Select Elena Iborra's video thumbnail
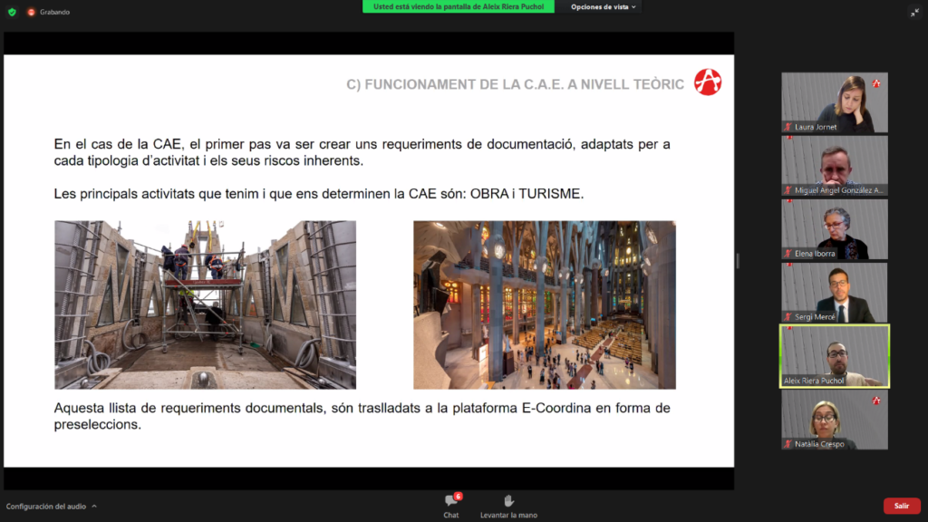Viewport: 928px width, 522px height. 835,229
